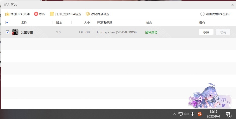Sort by 名称 column header

(24, 22)
